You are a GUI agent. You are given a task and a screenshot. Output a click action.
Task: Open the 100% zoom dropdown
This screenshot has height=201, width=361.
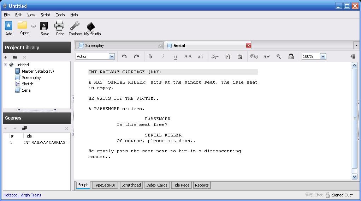323,56
